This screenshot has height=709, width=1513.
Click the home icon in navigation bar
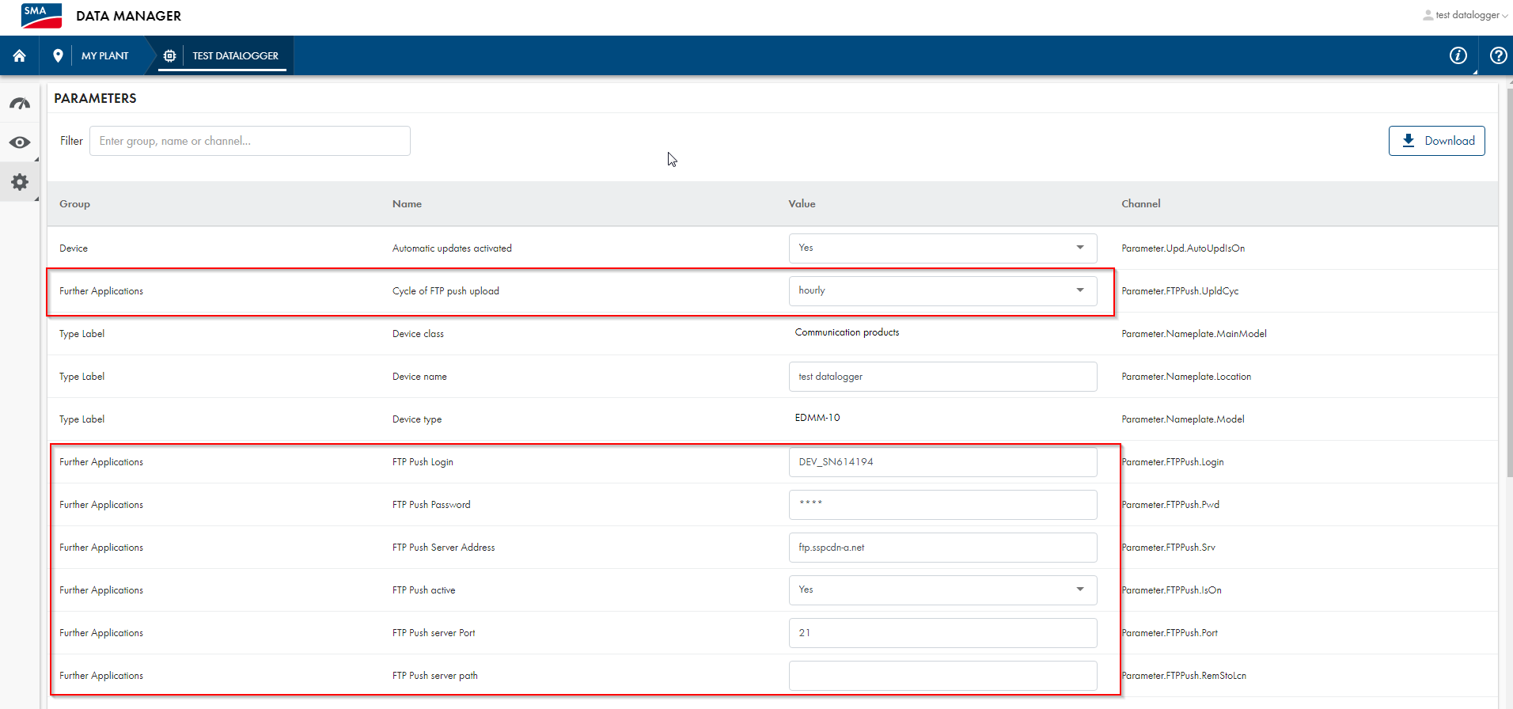pyautogui.click(x=19, y=55)
